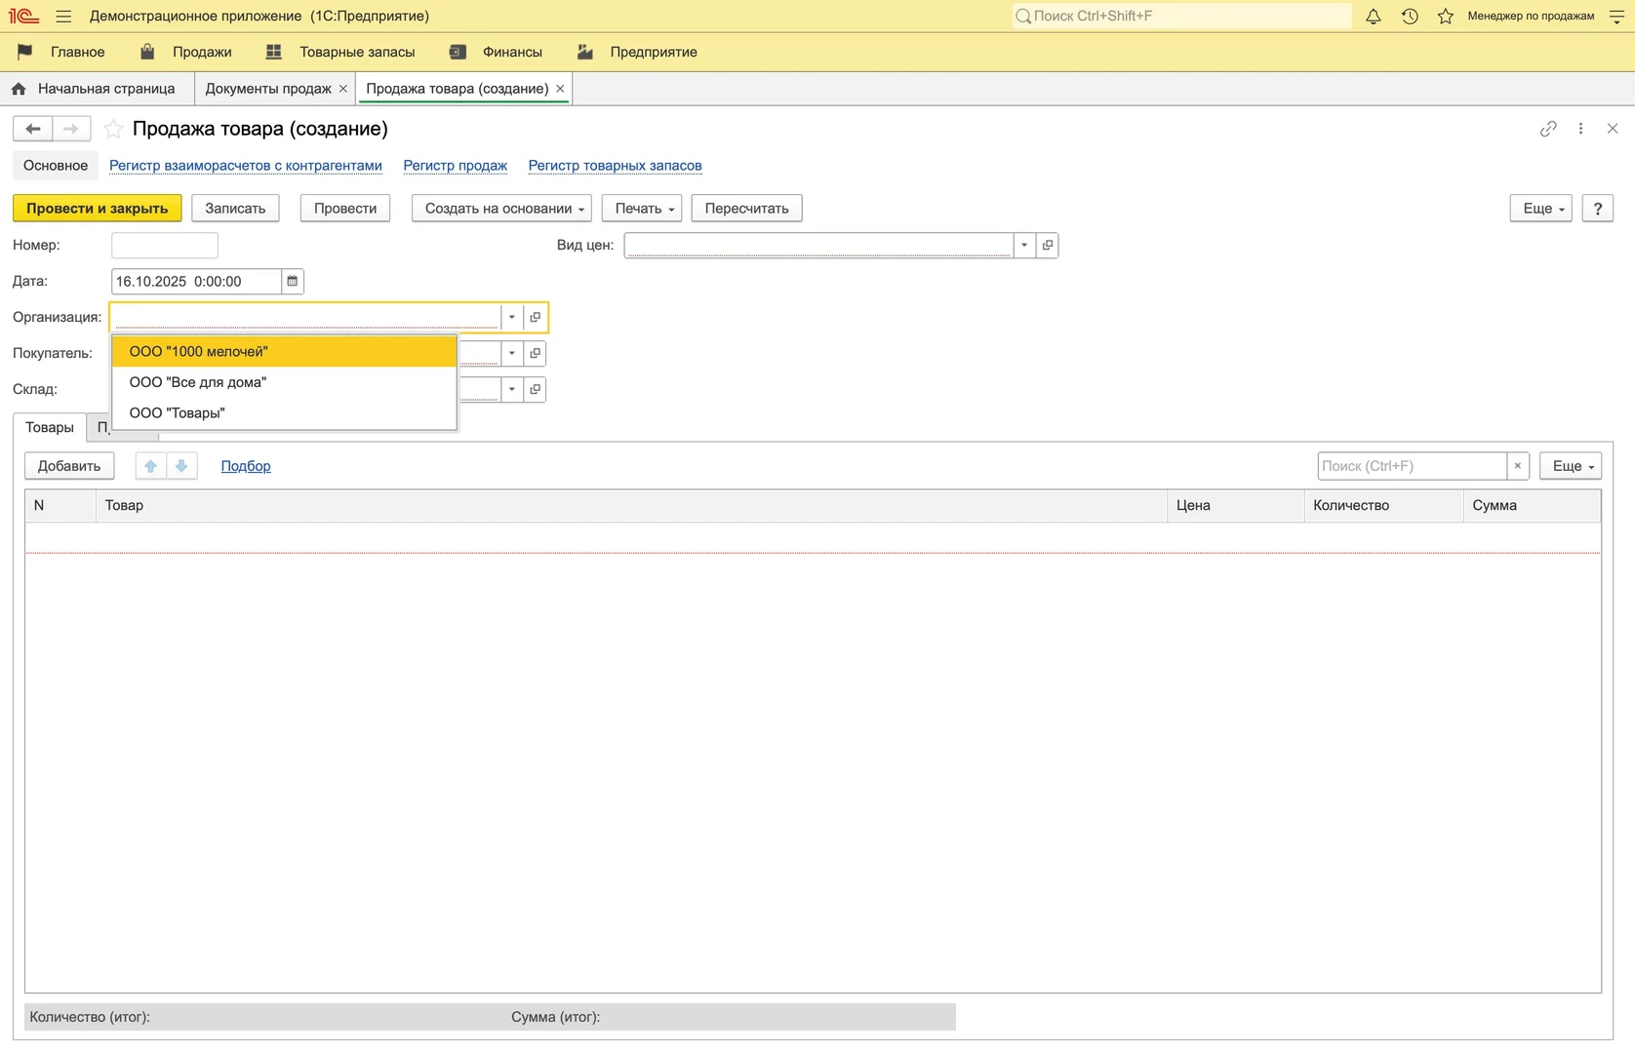Click the copy link icon
Screen dimensions: 1635x1053
tap(1548, 129)
